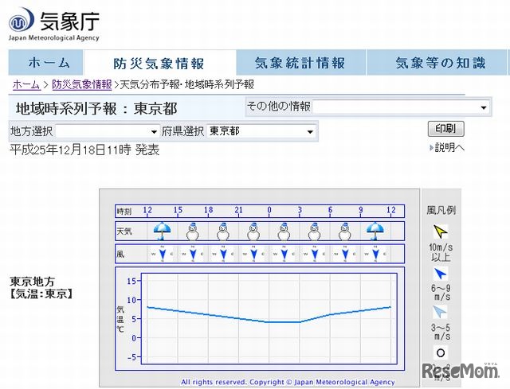Click the wind arrow at 3-6時

(x=315, y=254)
